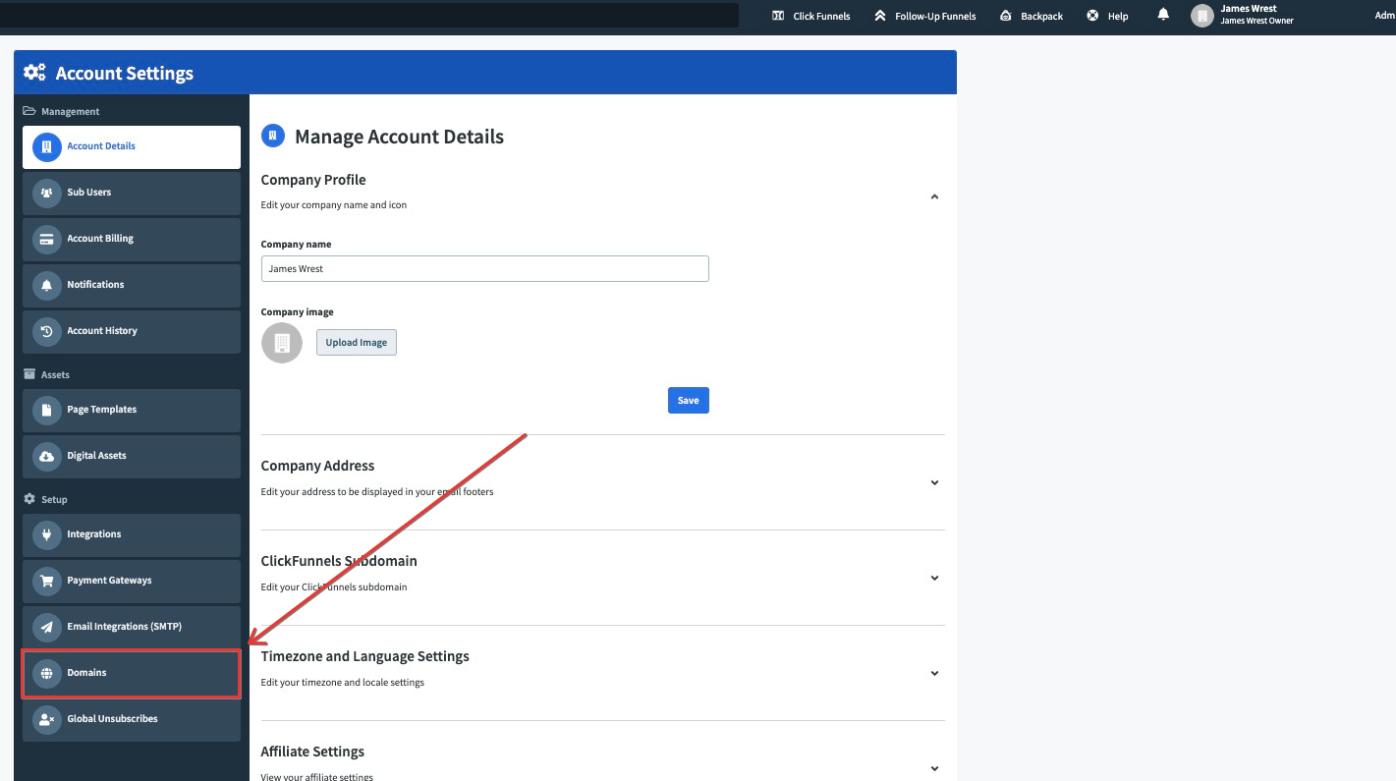
Task: Open the James Wrest account menu
Action: (1243, 15)
